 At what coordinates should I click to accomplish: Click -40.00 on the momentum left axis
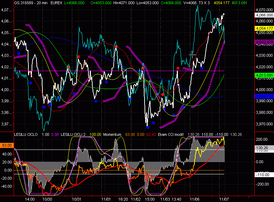(x=6, y=186)
